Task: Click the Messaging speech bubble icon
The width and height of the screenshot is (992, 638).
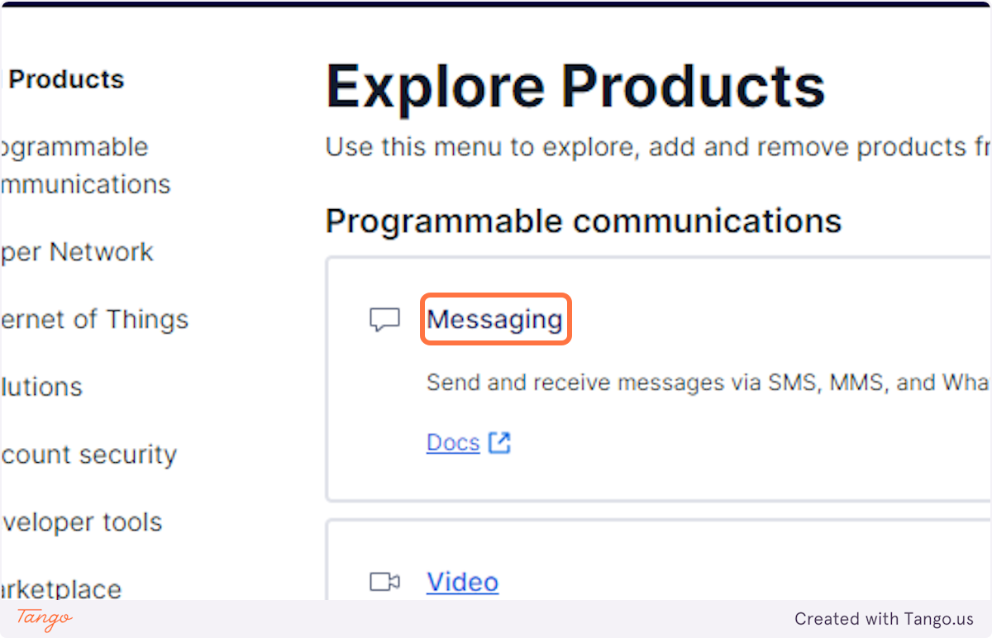Action: click(x=384, y=320)
